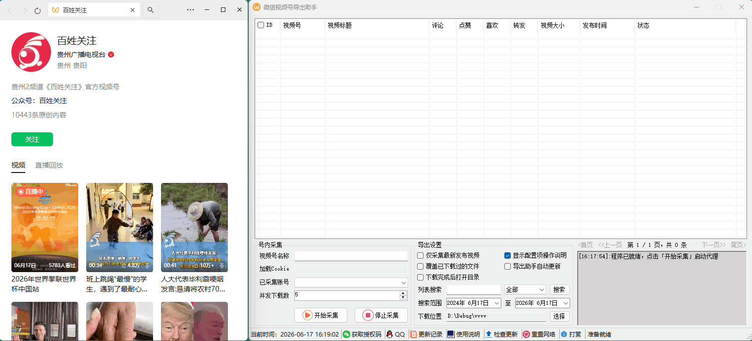
Task: Click 重置网络 in status bar
Action: click(539, 334)
